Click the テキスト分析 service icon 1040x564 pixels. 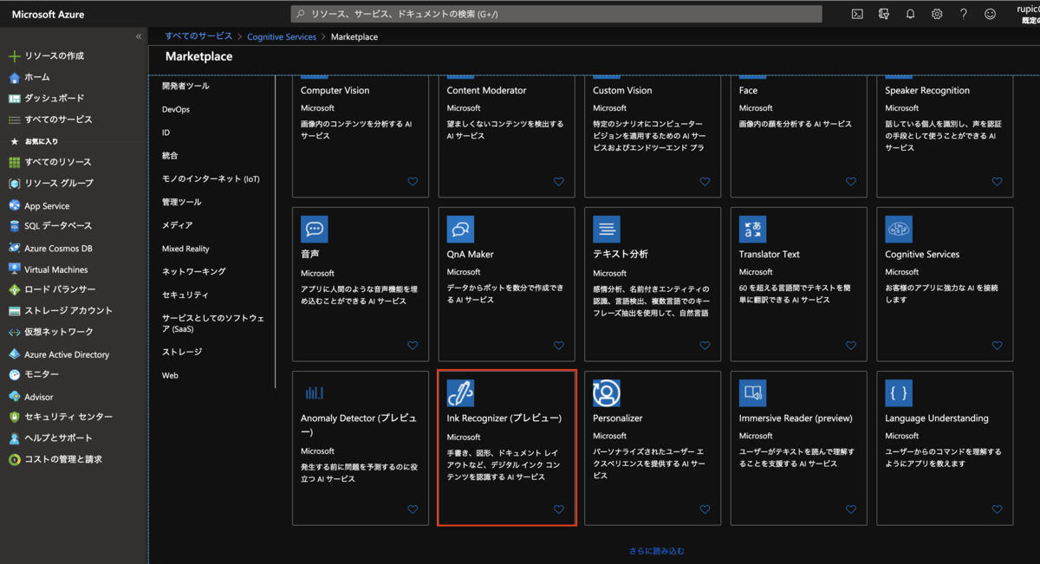(x=607, y=229)
